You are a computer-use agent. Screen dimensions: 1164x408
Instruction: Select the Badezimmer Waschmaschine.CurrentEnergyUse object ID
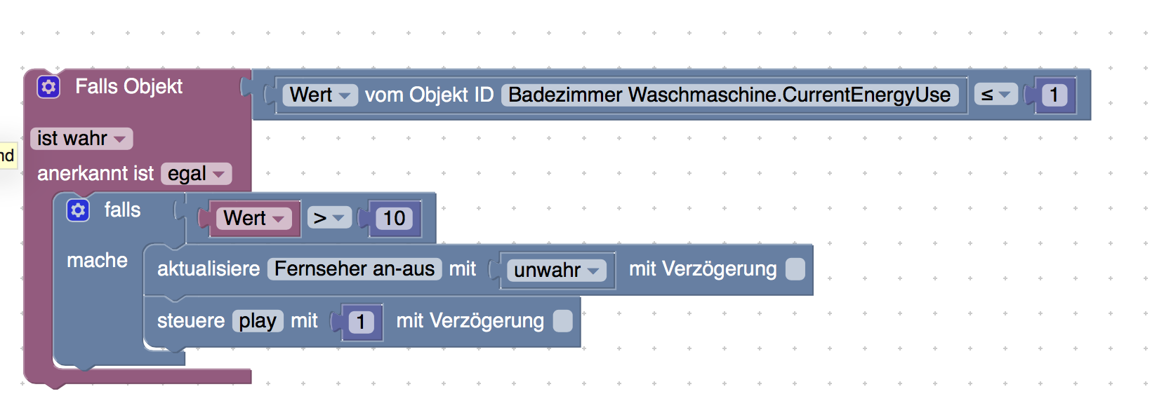(729, 95)
